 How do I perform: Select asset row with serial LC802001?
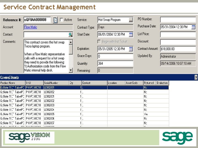click(84, 96)
